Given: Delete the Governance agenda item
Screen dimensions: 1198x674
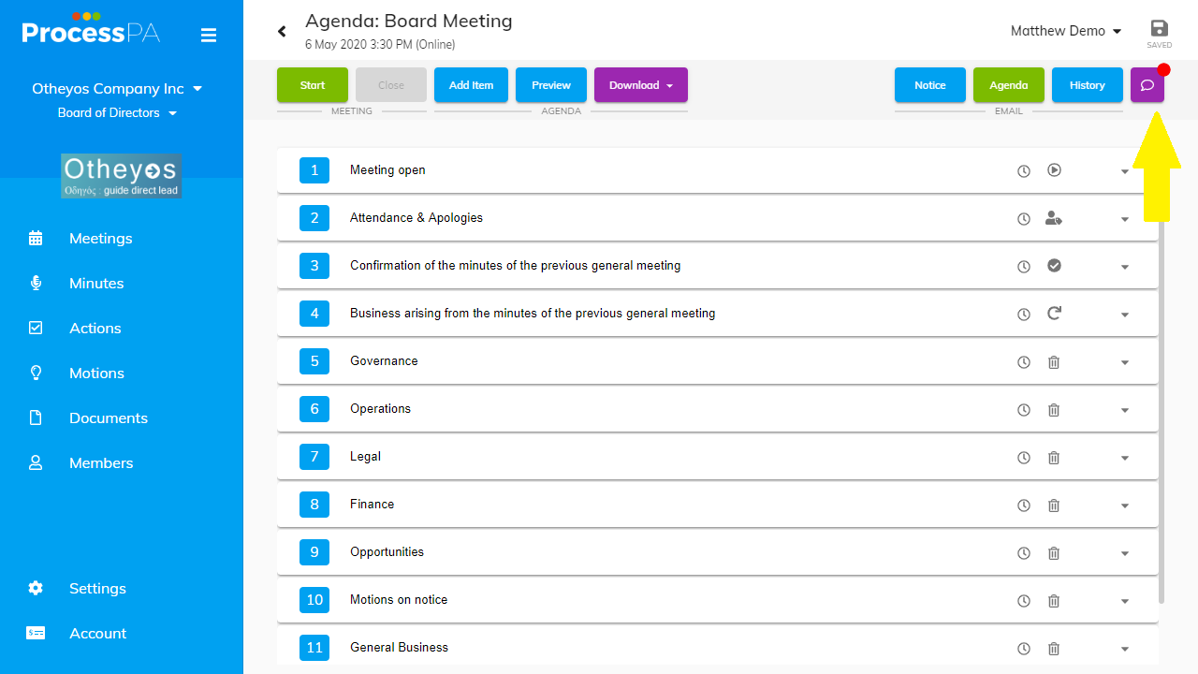Looking at the screenshot, I should pyautogui.click(x=1054, y=361).
